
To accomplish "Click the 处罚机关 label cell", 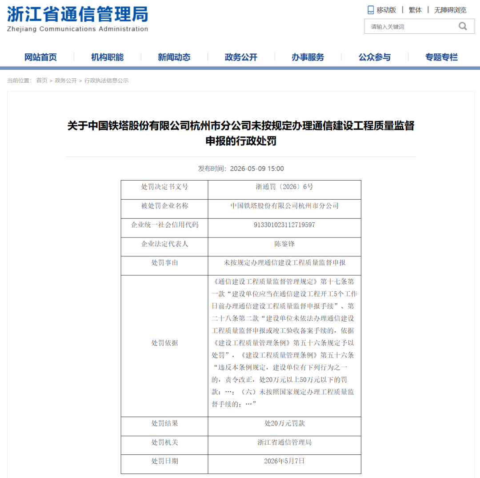I will point(164,445).
